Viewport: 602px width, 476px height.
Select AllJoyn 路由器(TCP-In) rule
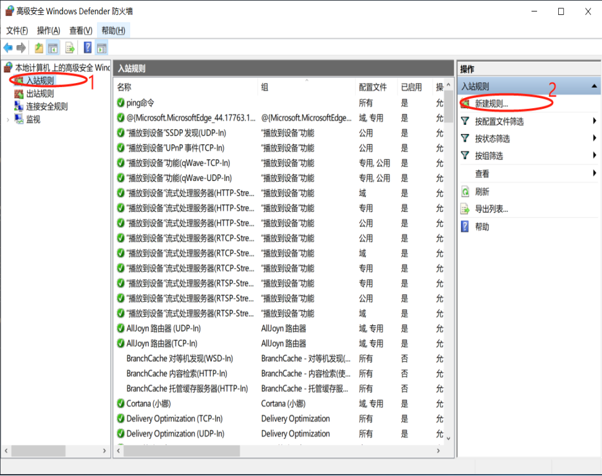[280, 343]
